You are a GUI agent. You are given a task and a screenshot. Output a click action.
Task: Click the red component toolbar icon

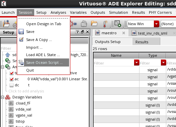click(x=73, y=24)
